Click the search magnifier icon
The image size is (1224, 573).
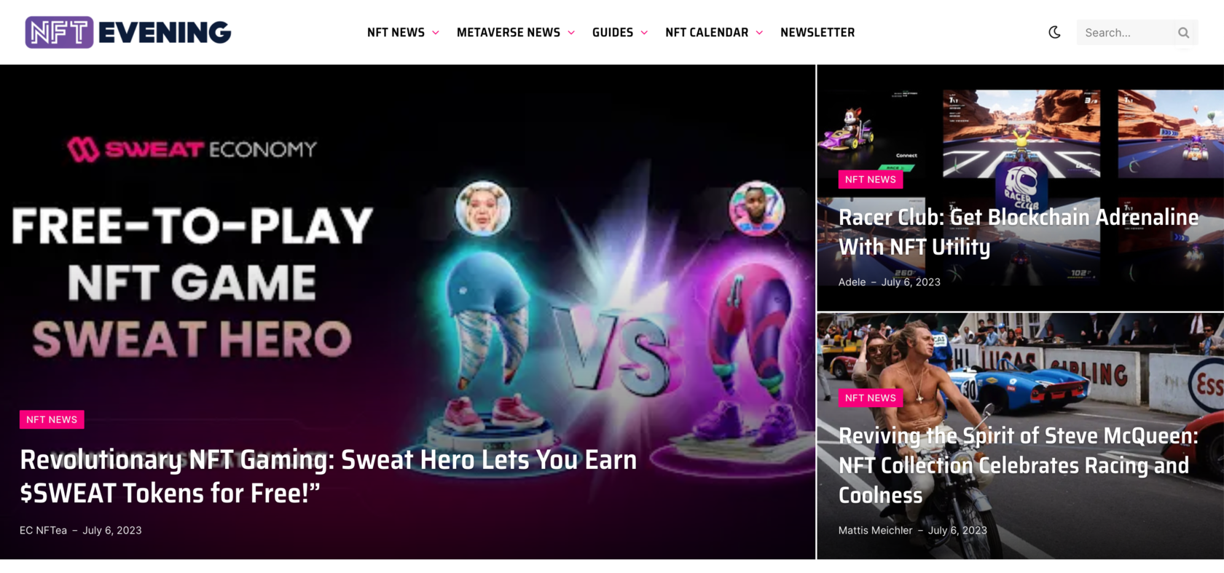click(1183, 33)
